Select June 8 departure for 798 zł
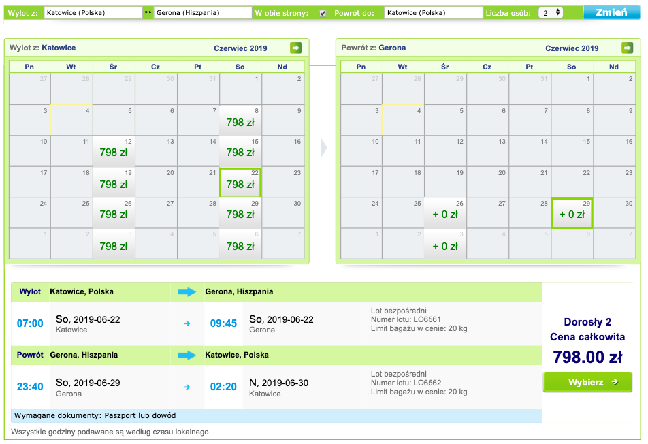Viewport: 648px width, 444px height. [x=240, y=121]
